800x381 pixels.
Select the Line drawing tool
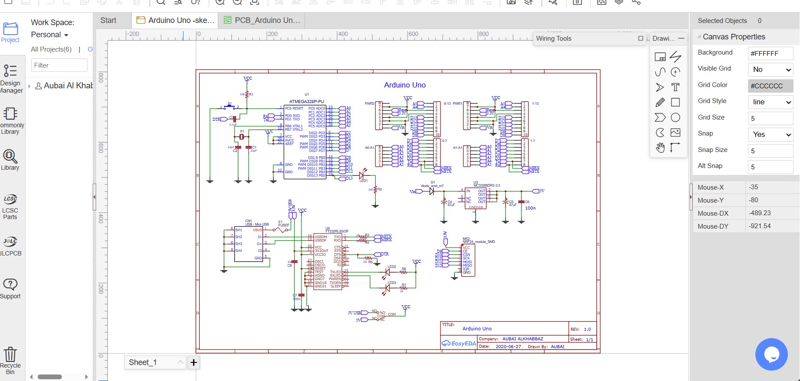point(675,57)
